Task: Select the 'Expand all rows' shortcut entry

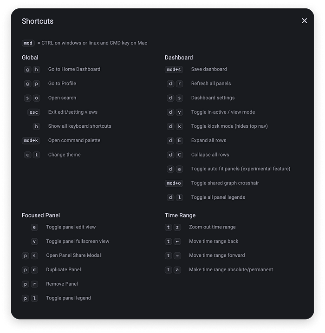Action: 209,140
